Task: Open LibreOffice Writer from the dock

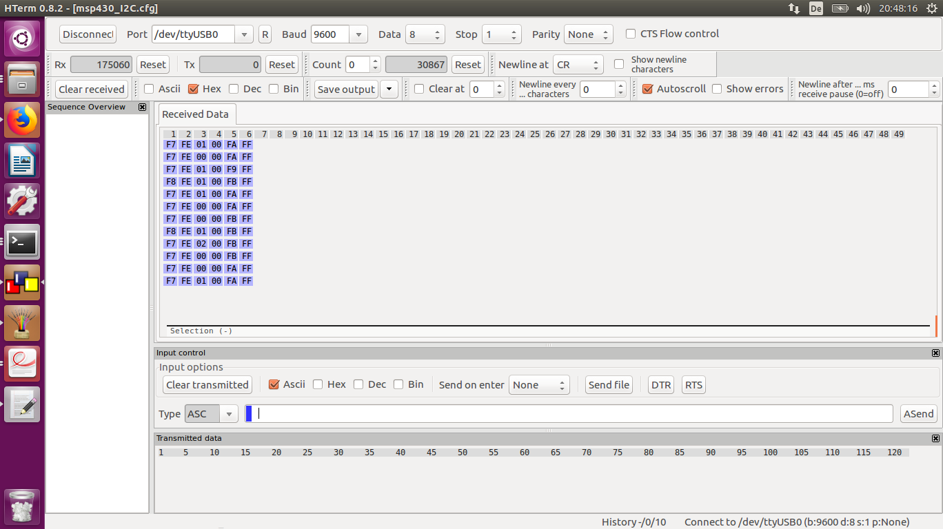Action: (x=22, y=160)
